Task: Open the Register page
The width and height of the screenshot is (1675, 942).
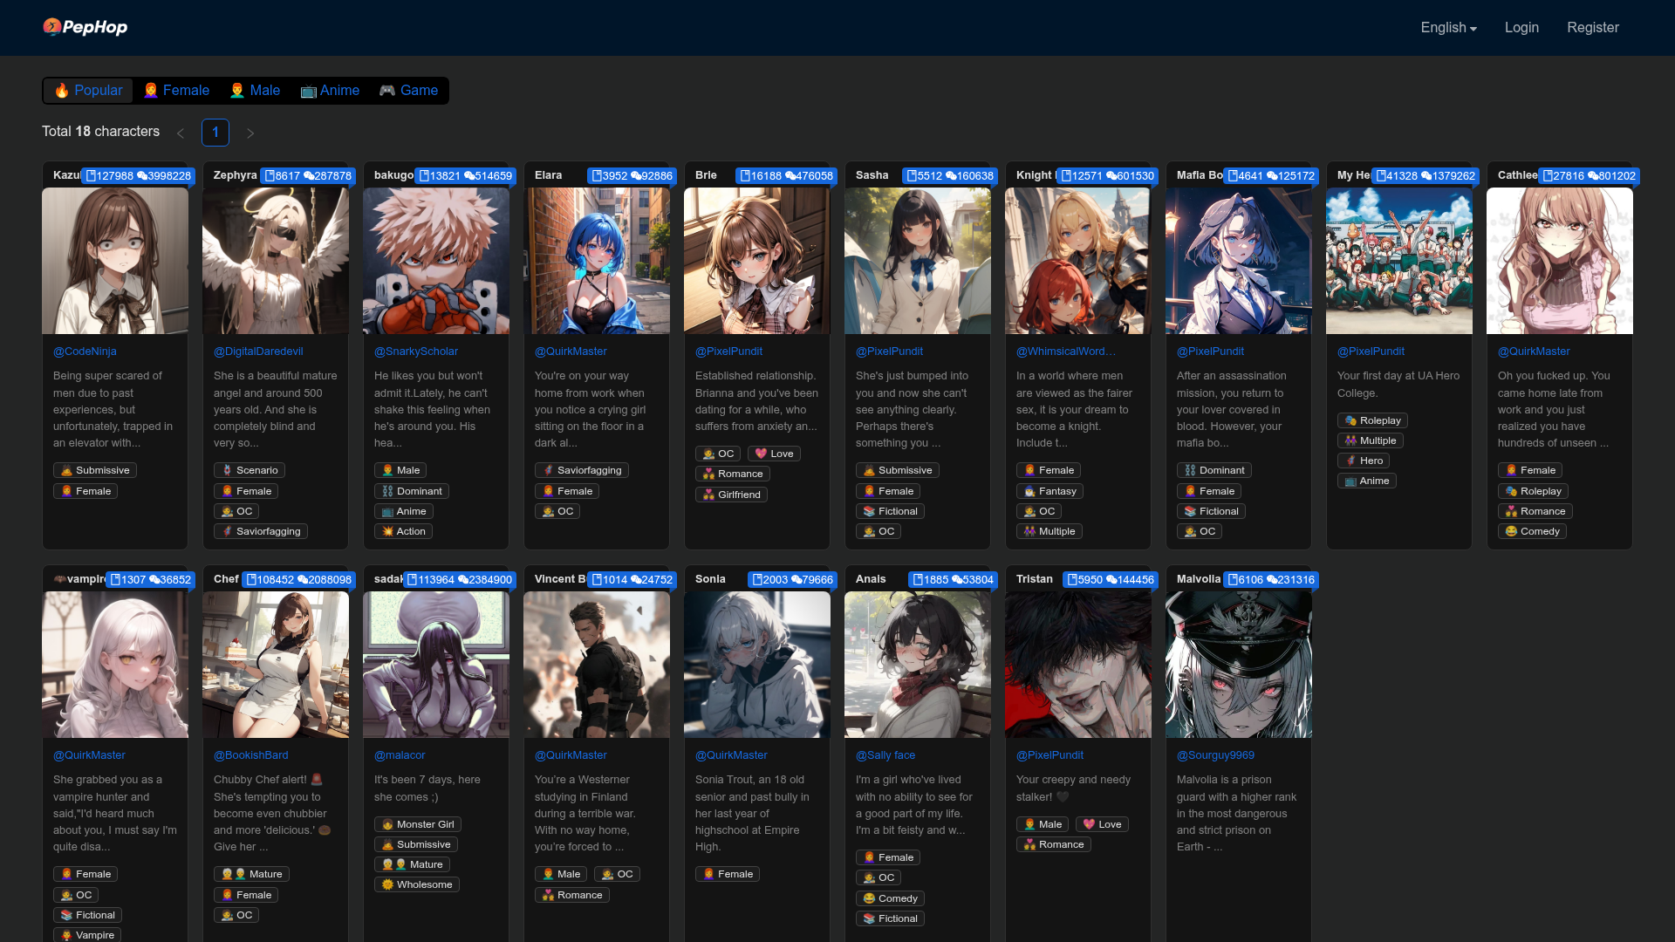Action: coord(1592,28)
